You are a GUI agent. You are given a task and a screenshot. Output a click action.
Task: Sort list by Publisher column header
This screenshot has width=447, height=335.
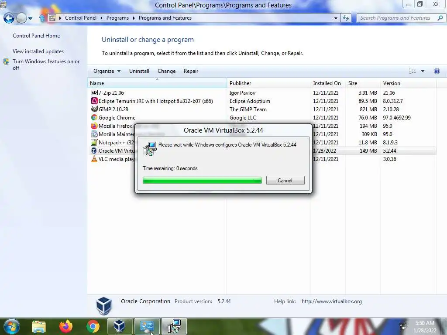[x=268, y=83]
